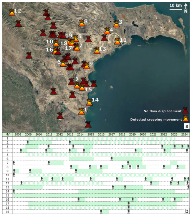The height and width of the screenshot is (216, 192).
Task: Select the 2016 column header in timeline
Action: (x=101, y=134)
